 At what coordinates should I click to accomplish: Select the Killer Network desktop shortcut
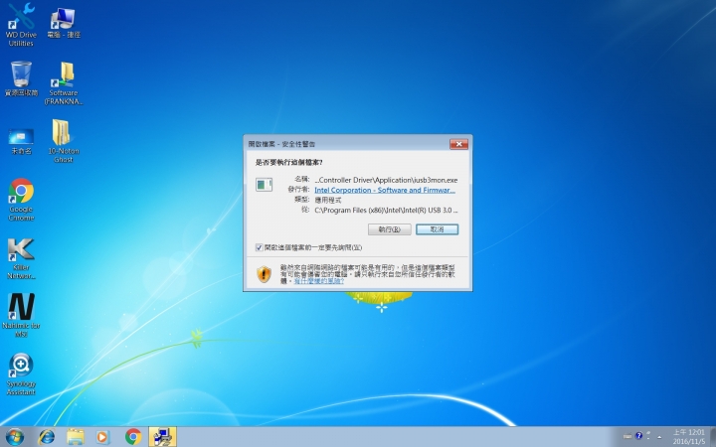pos(21,258)
